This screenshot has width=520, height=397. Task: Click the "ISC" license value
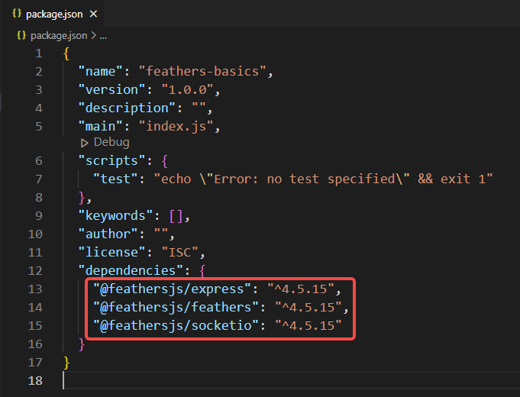(180, 253)
